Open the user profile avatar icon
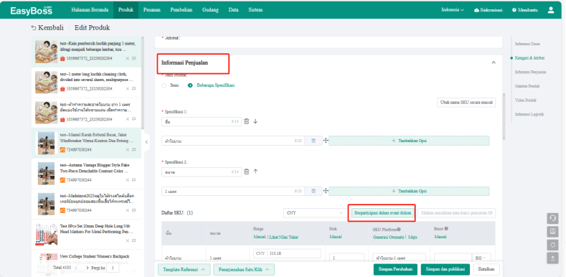The width and height of the screenshot is (566, 277). [x=551, y=10]
